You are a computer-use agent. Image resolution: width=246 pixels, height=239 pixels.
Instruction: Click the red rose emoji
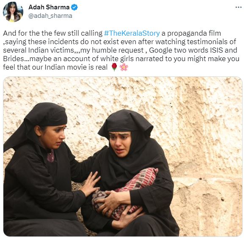114,67
